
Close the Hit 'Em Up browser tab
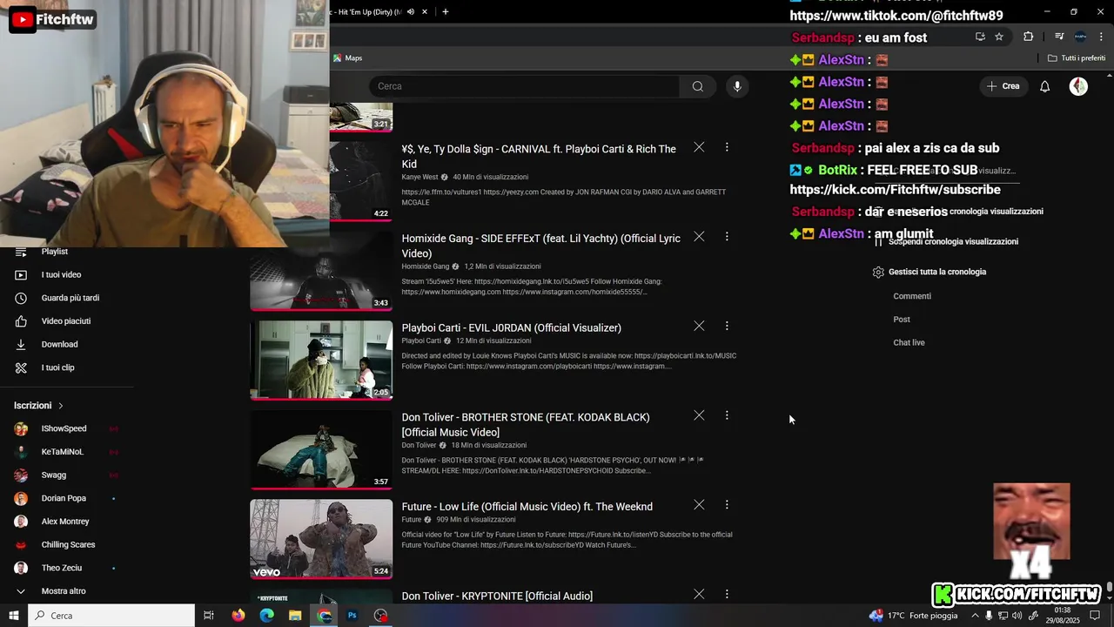425,12
